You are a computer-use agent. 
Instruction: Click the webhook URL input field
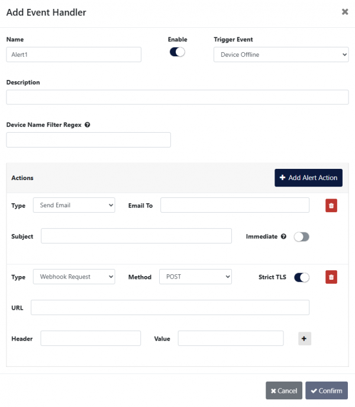tap(170, 307)
